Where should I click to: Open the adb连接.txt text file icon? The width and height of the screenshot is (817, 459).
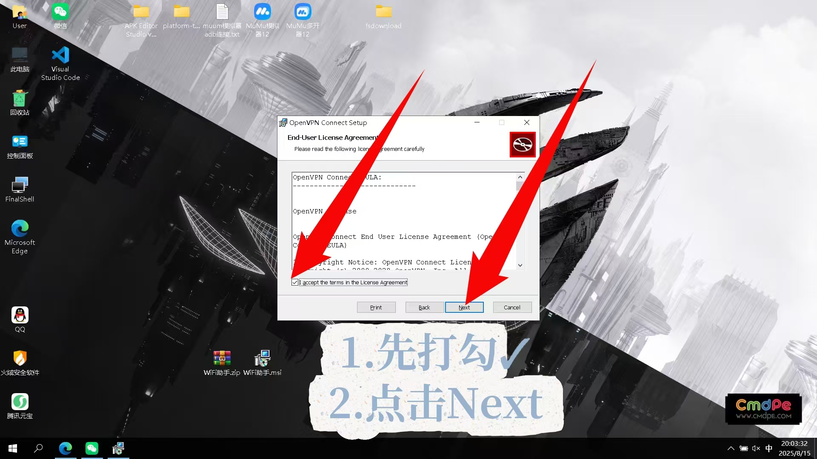pos(222,21)
